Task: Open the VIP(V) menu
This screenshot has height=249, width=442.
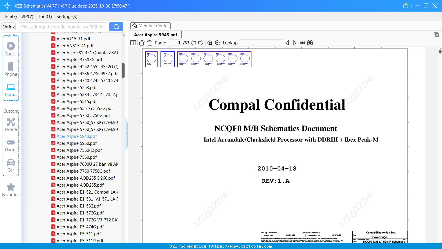Action: [27, 17]
